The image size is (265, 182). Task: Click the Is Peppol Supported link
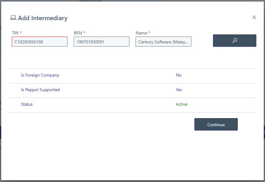[x=40, y=90]
